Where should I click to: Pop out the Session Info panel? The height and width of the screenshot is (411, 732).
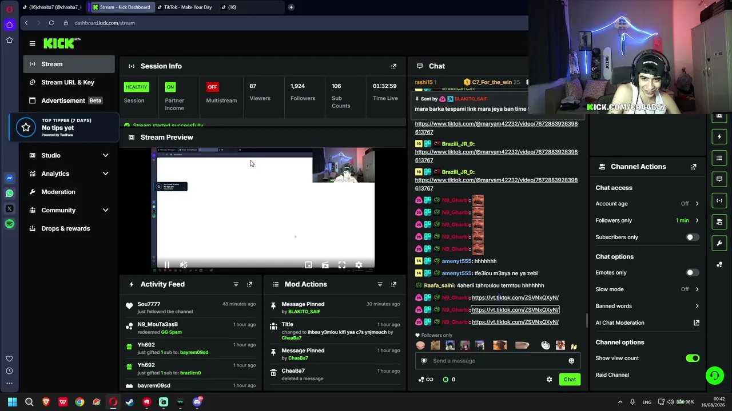[393, 66]
